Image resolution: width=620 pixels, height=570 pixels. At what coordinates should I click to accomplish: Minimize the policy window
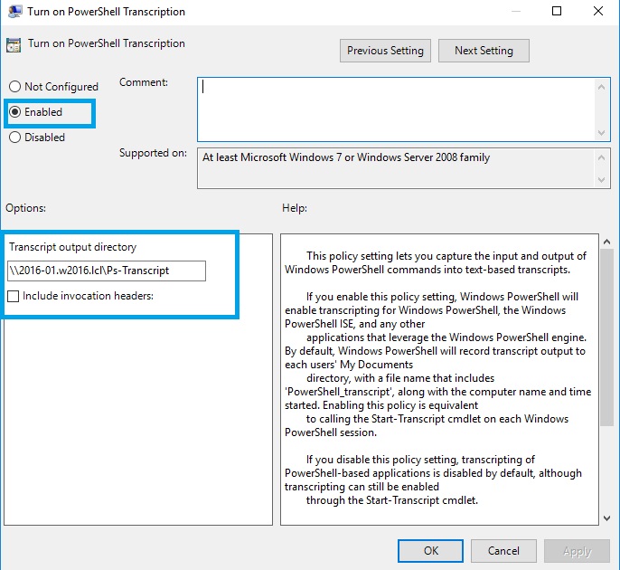click(x=515, y=11)
